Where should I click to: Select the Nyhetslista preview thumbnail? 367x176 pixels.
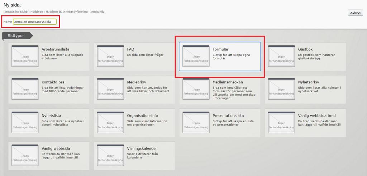tap(25, 122)
